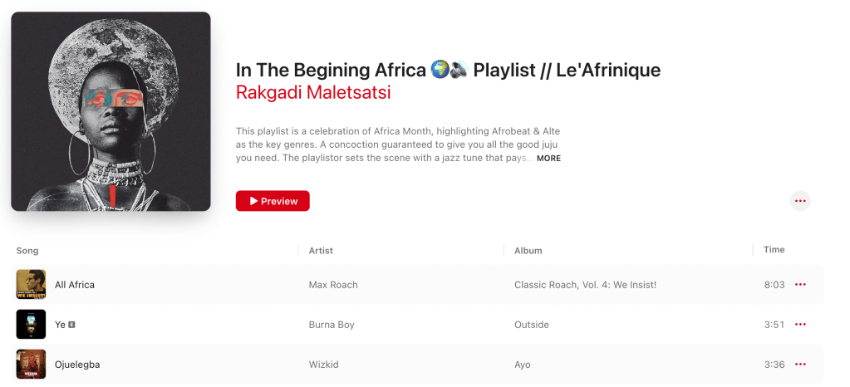Open Rakgadi Maletsatsi curator page
850x387 pixels.
pyautogui.click(x=313, y=92)
